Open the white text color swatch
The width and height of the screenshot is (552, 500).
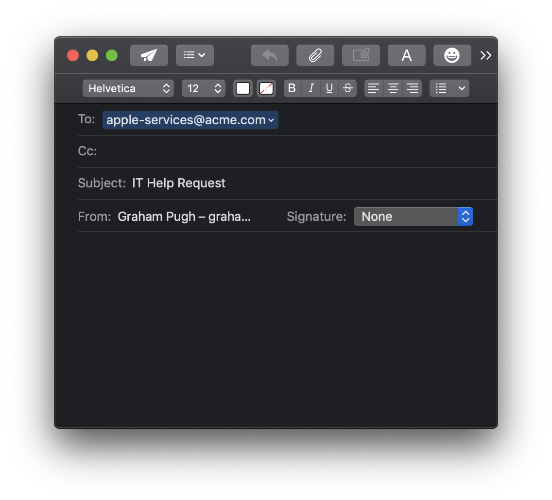pos(243,88)
